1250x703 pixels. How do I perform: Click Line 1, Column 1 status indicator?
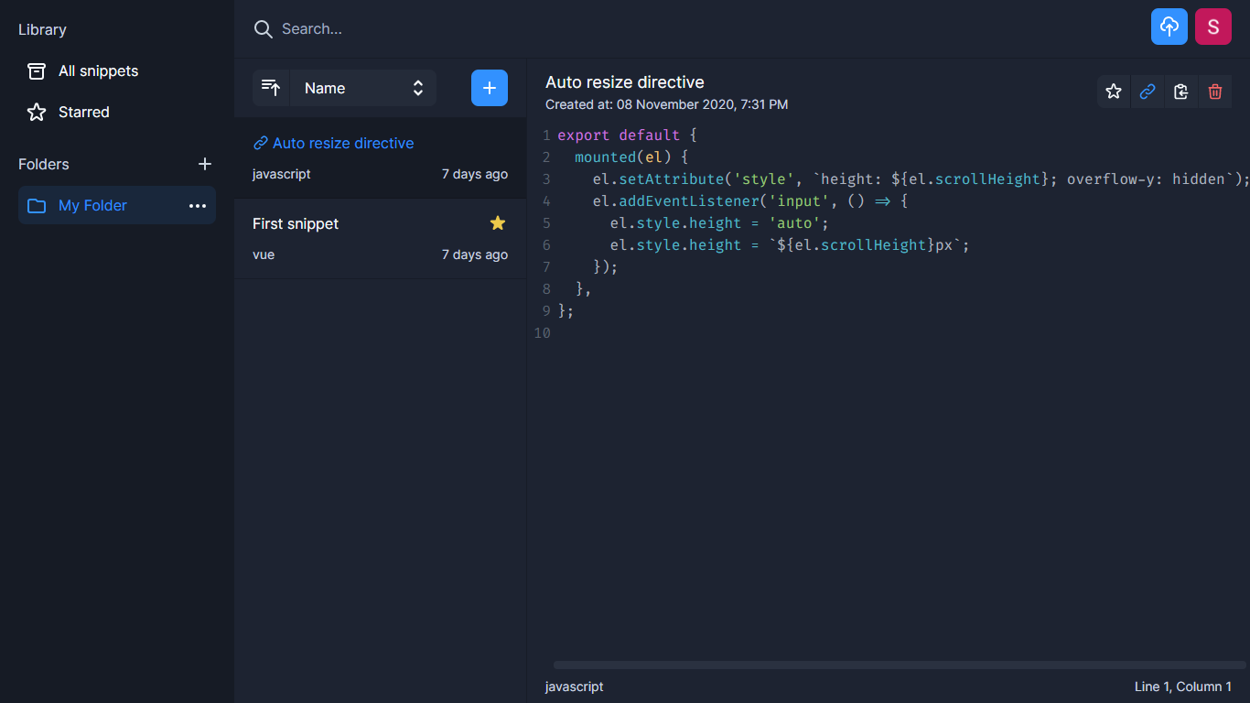[x=1183, y=687]
